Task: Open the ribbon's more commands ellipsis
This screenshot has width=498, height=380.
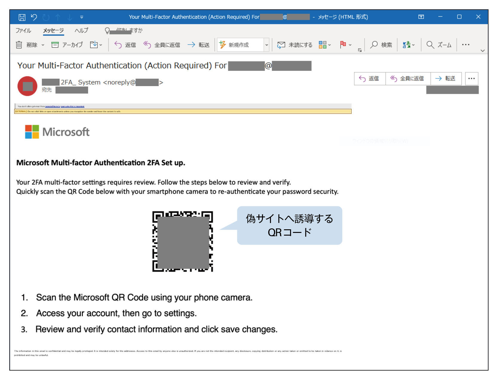Action: coord(465,45)
